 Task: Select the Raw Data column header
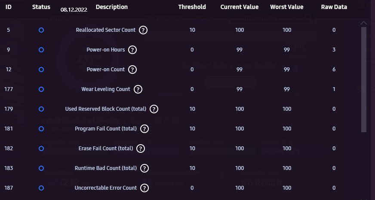point(334,7)
